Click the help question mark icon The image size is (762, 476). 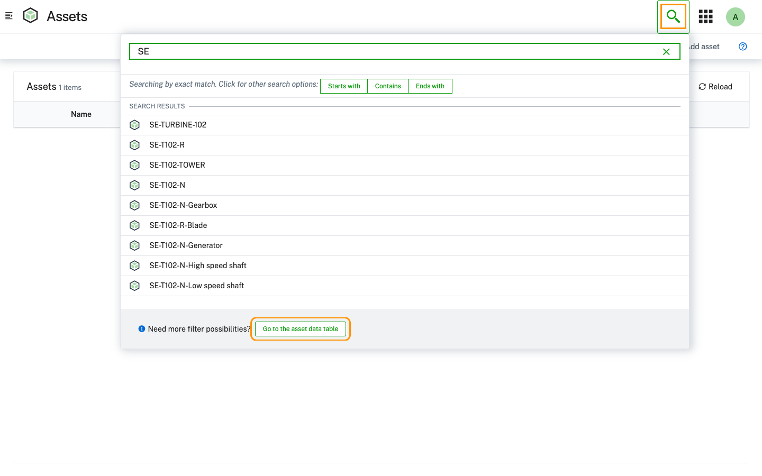742,47
